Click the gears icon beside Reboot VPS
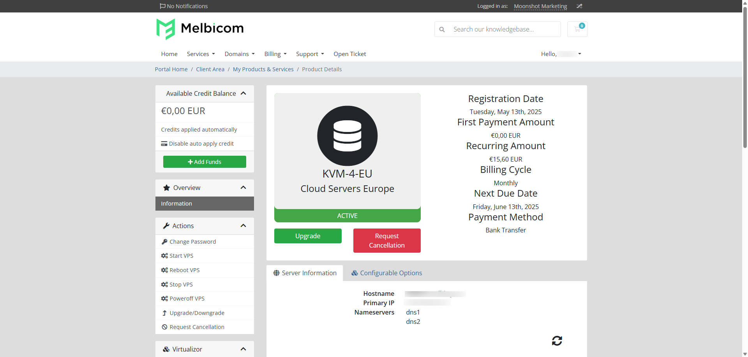The width and height of the screenshot is (748, 357). 164,270
